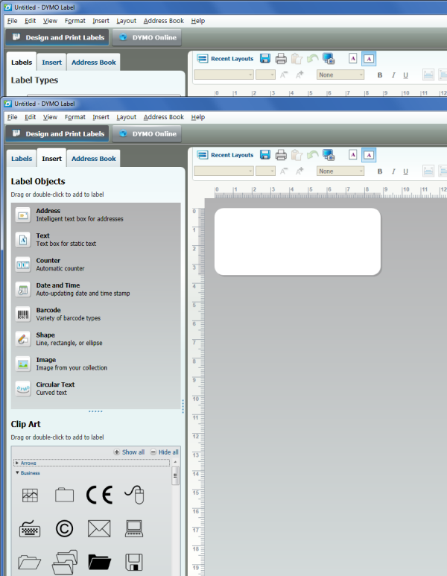Open Insert menu in back window
Image resolution: width=447 pixels, height=576 pixels.
[101, 21]
